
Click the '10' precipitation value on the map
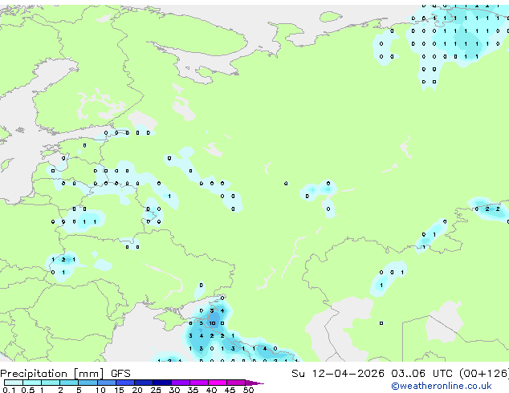[212, 323]
